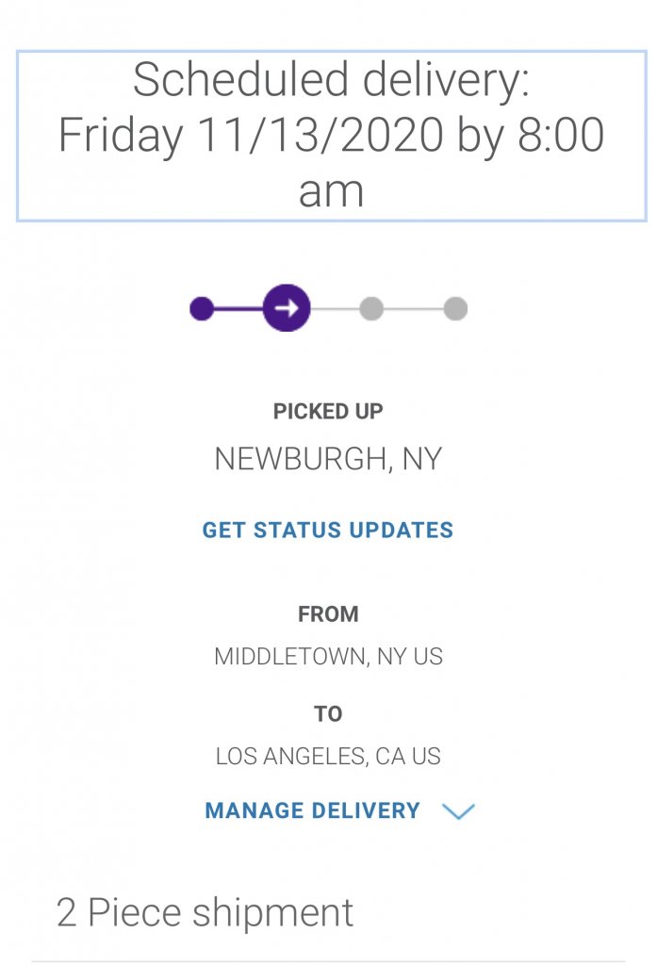This screenshot has height=965, width=657.
Task: Click the purple arrow current-step icon
Action: (x=287, y=307)
